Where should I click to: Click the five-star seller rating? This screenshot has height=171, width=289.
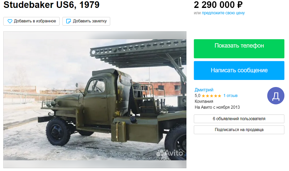coord(211,96)
